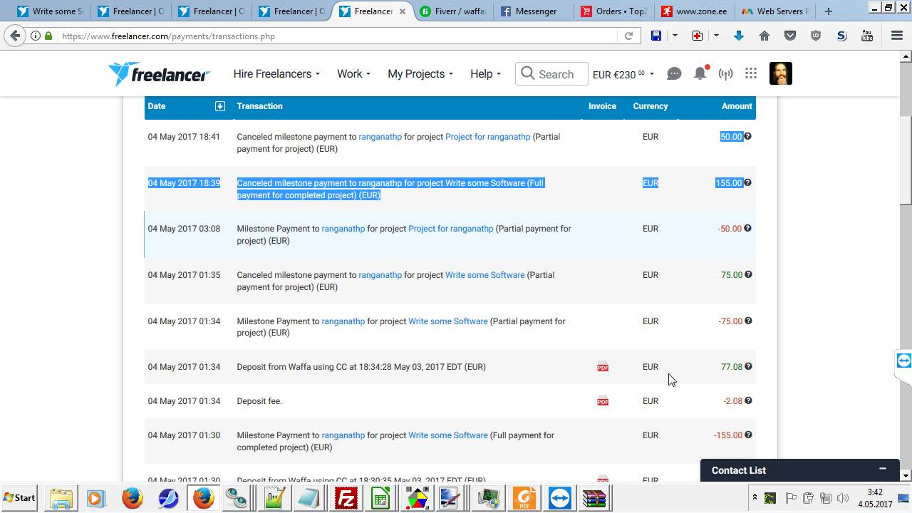Switch to the Fiverr browser tab
Viewport: 912px width, 513px height.
[x=454, y=11]
